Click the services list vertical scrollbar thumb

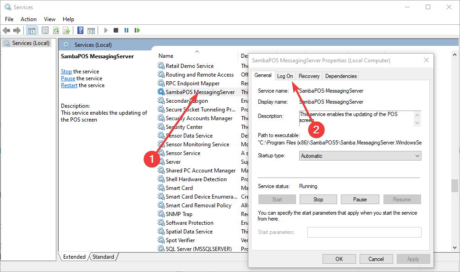(455, 185)
